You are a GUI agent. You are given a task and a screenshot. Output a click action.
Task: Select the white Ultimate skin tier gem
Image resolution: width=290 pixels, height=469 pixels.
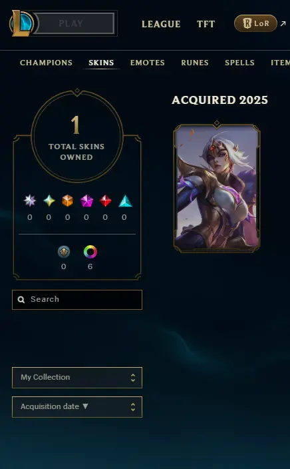tap(30, 201)
